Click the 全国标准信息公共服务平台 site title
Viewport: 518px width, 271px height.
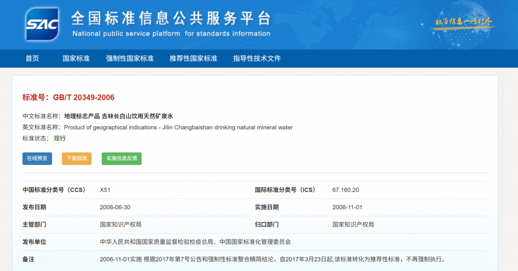point(171,19)
